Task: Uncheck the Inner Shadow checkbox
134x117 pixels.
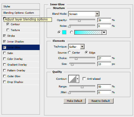Action: pos(4,41)
